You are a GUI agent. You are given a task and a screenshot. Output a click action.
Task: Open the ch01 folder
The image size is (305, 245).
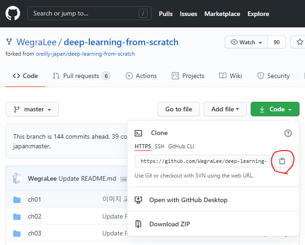tap(34, 199)
